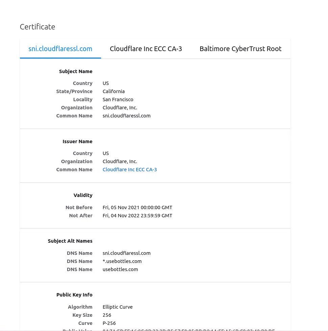
Task: Click the Issuer Name section heading
Action: click(77, 141)
